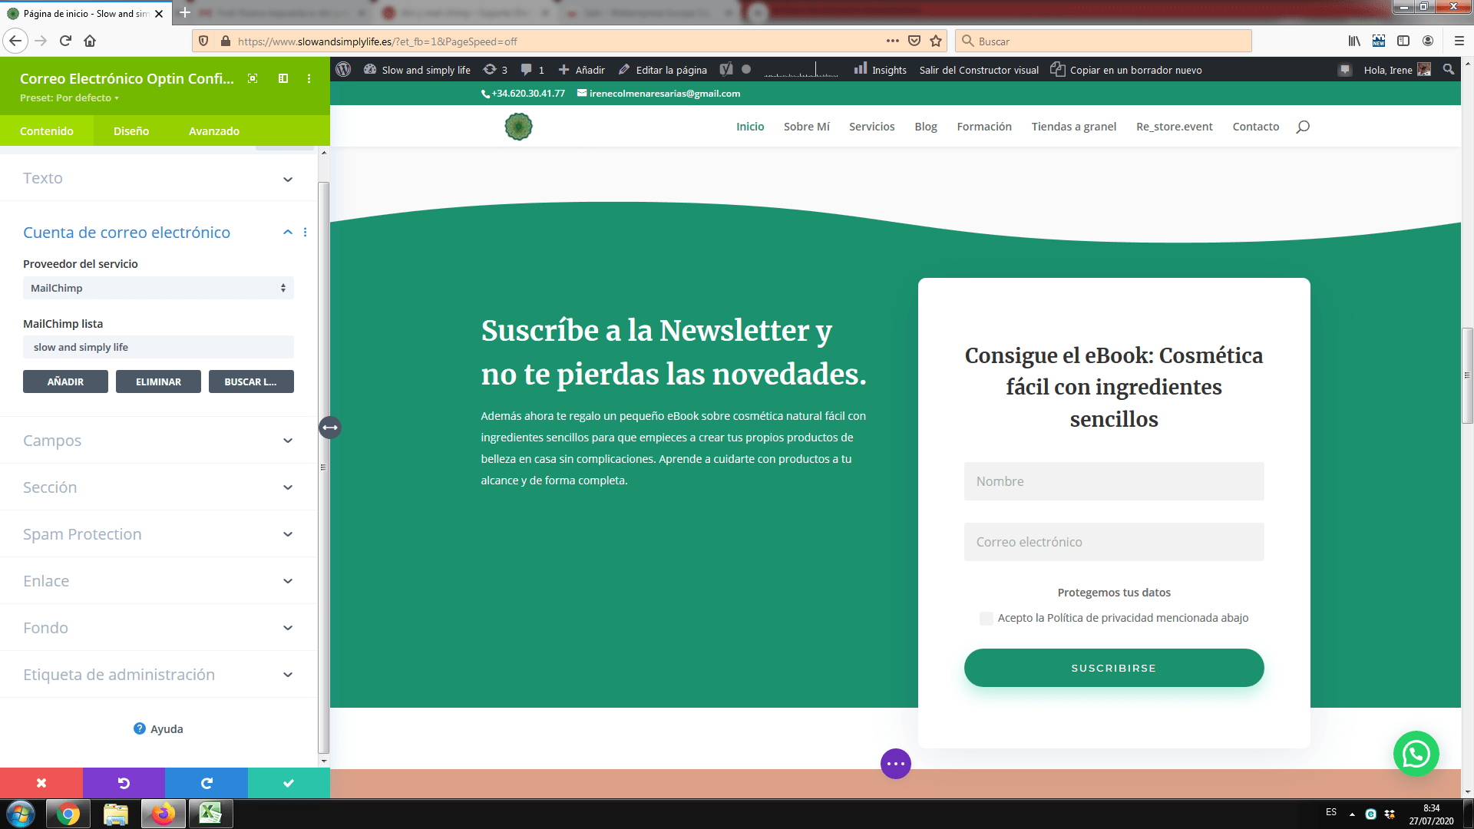
Task: Click the browser back arrow
Action: pyautogui.click(x=15, y=41)
